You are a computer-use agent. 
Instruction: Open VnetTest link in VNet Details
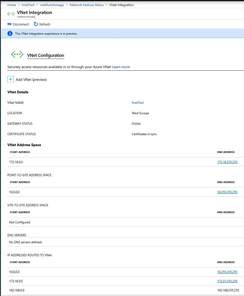point(138,102)
